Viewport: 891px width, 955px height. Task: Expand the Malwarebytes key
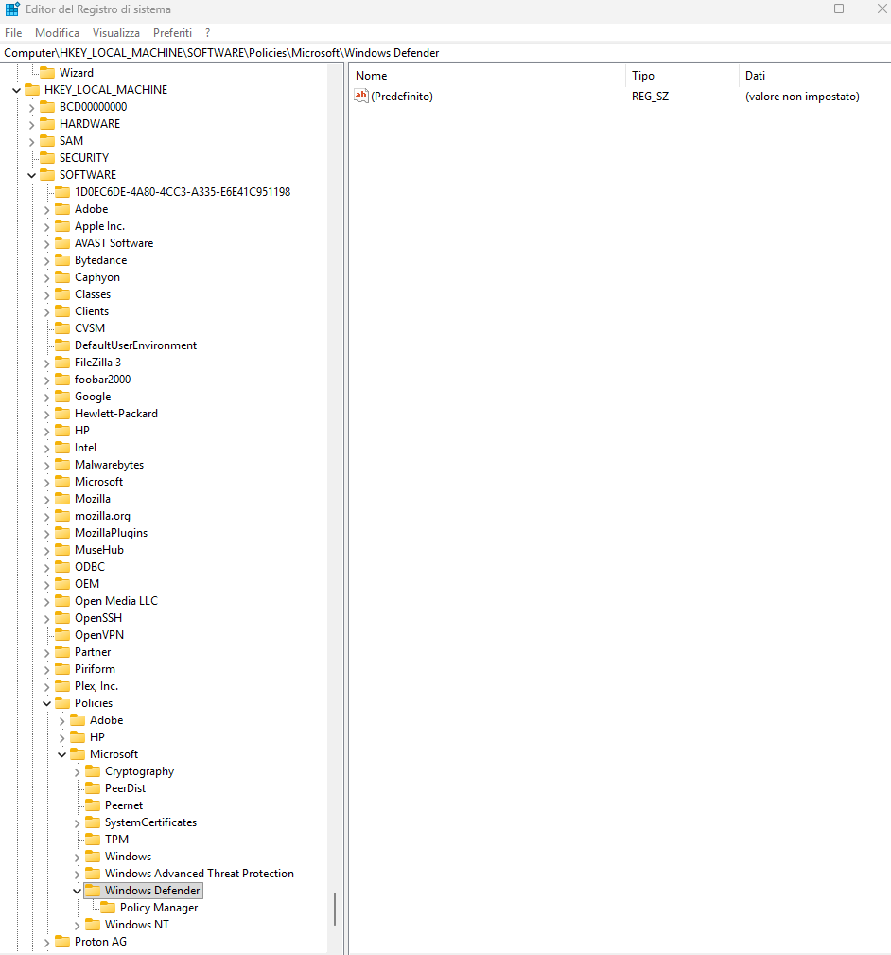(x=47, y=465)
